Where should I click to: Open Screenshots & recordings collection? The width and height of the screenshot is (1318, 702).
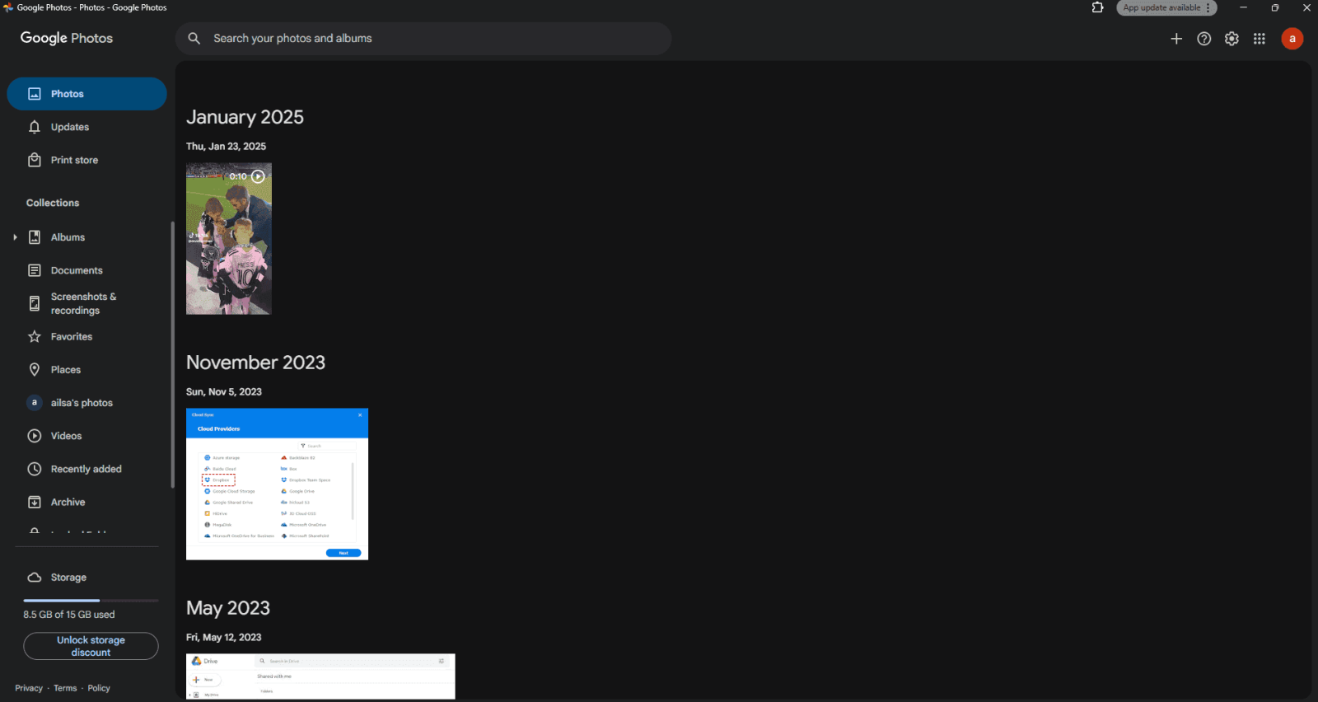[x=86, y=303]
